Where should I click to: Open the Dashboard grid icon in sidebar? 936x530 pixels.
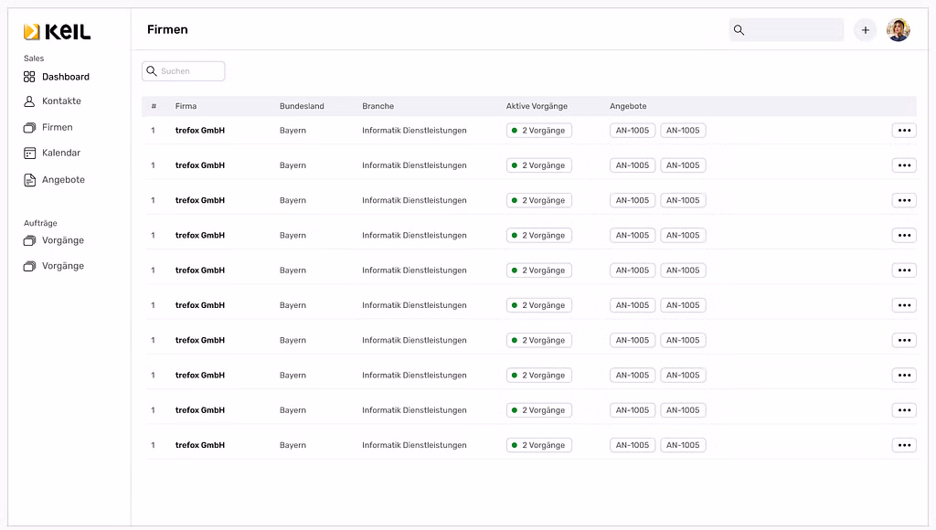click(29, 77)
